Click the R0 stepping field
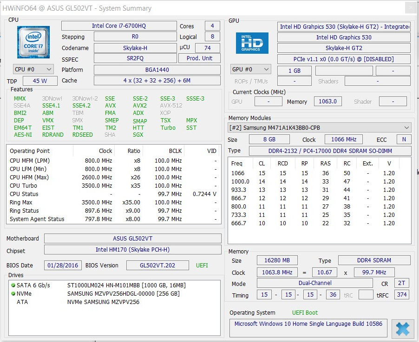The width and height of the screenshot is (419, 342). click(135, 37)
